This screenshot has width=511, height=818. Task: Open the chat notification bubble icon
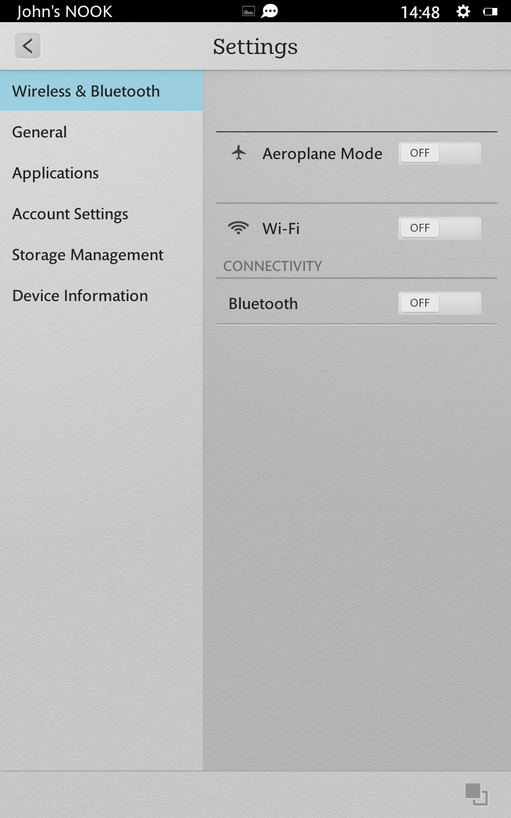coord(270,11)
